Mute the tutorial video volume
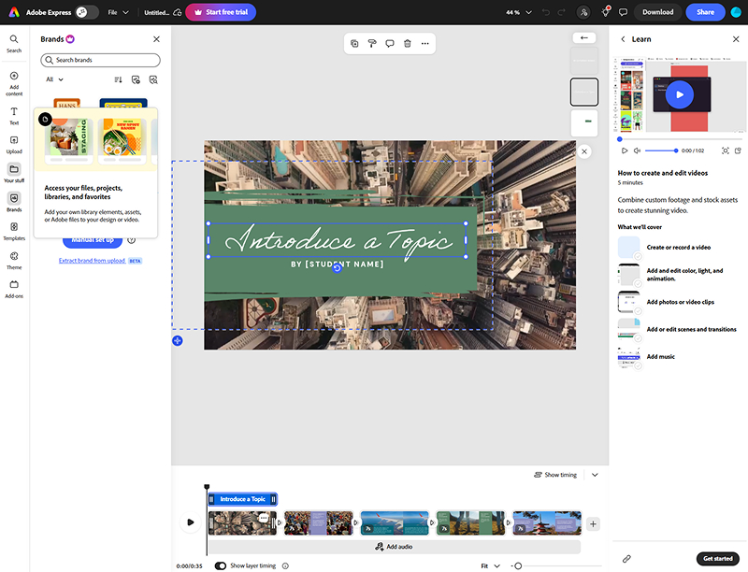 tap(638, 150)
